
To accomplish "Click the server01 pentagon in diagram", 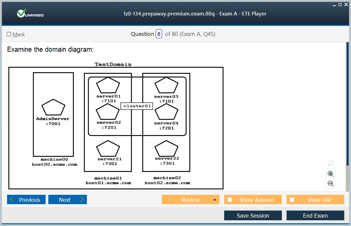I will (108, 85).
